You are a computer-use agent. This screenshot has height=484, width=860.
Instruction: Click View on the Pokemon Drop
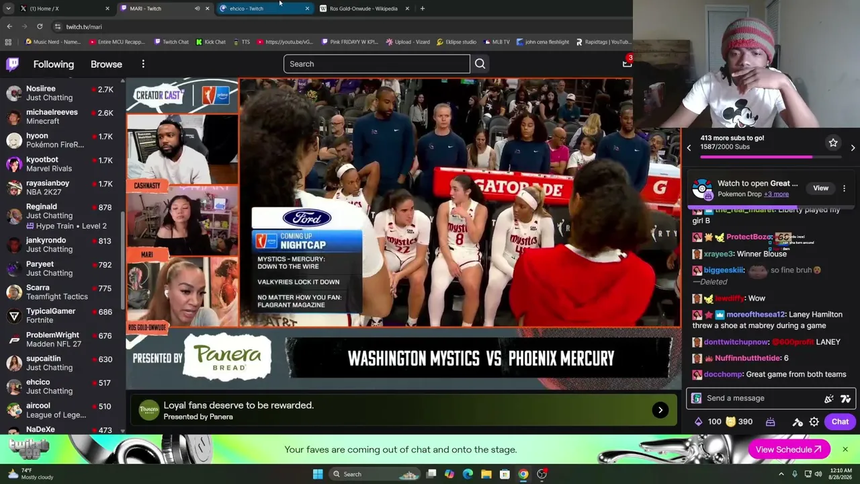pos(820,188)
